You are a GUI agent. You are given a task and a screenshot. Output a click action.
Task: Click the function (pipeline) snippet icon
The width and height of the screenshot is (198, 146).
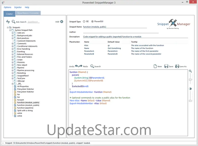pyautogui.click(x=15, y=108)
